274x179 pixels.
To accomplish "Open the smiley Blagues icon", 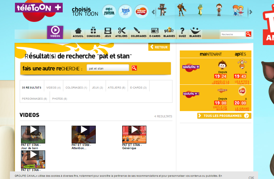I will [195, 33].
